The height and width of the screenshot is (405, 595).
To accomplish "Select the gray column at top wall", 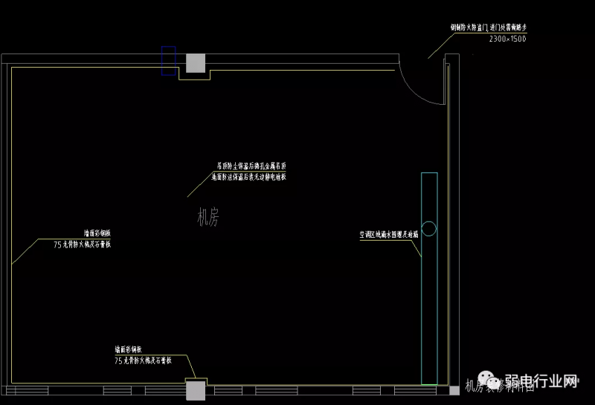I will point(196,63).
